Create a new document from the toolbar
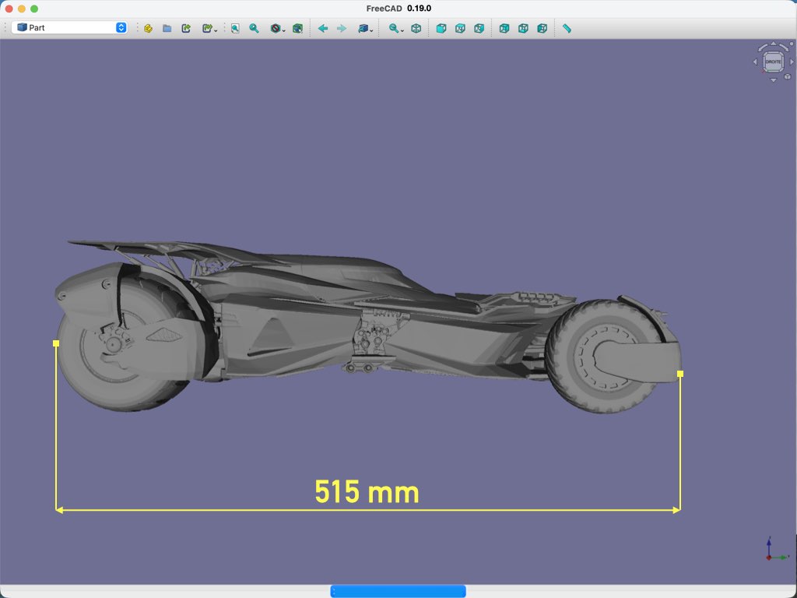The image size is (797, 598). tap(148, 28)
